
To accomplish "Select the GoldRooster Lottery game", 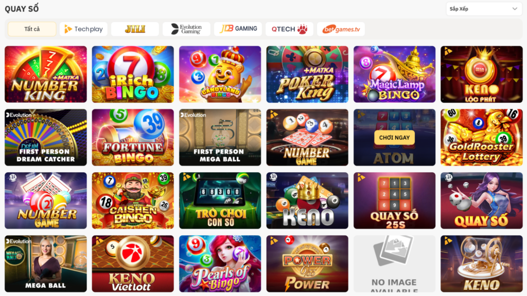I will tap(482, 137).
